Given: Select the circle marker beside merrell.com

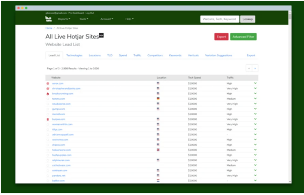Looking at the screenshot, I should click(48, 114).
